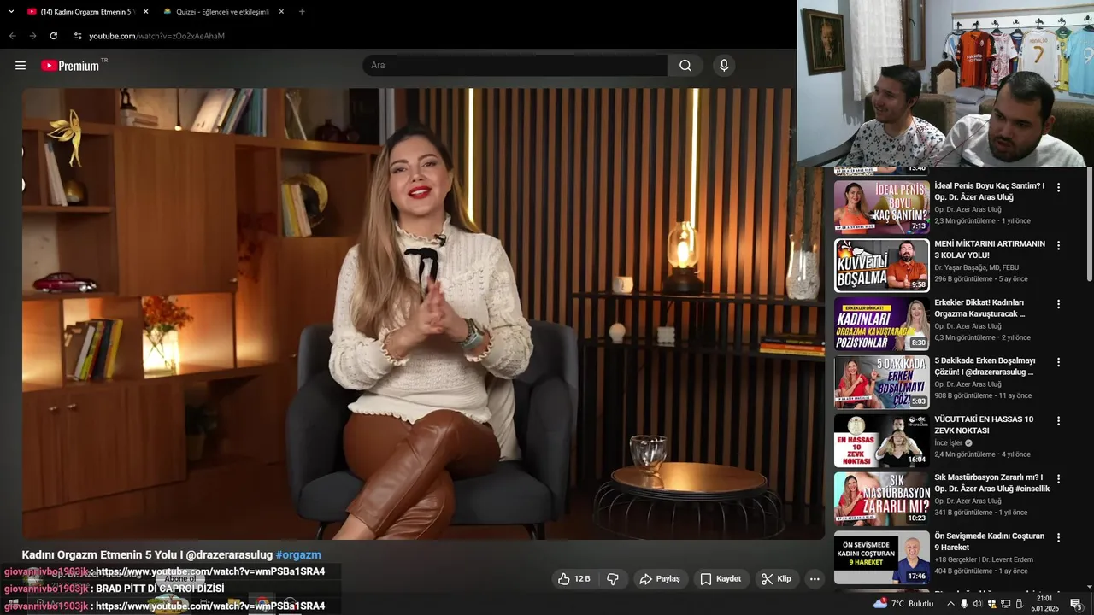Open options for 'Ön Sevişmede Kadını Coşturan'
Image resolution: width=1094 pixels, height=615 pixels.
pos(1058,538)
